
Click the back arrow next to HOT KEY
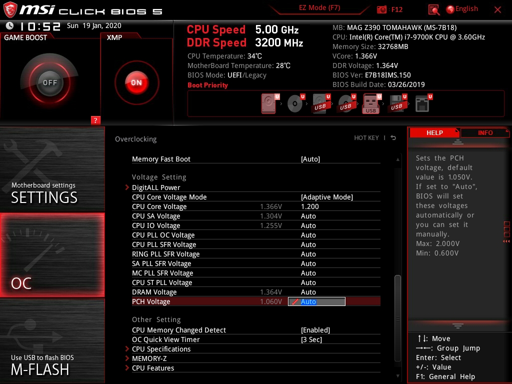[393, 138]
